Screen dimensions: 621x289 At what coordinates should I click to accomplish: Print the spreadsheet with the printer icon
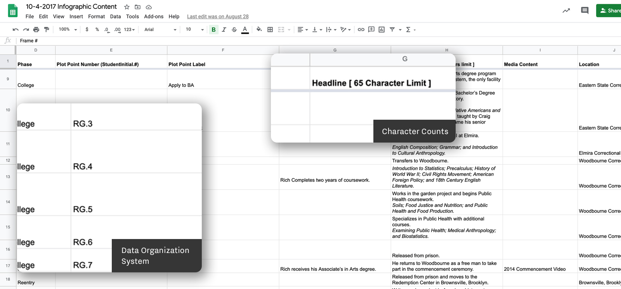36,29
